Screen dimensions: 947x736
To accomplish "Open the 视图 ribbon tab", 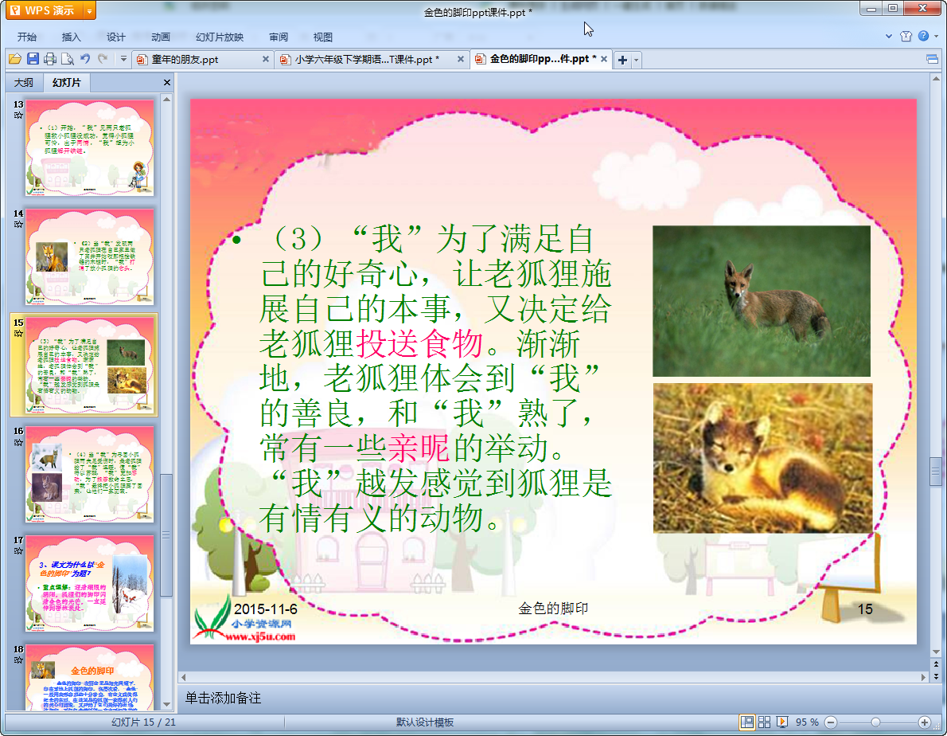I will coord(322,37).
